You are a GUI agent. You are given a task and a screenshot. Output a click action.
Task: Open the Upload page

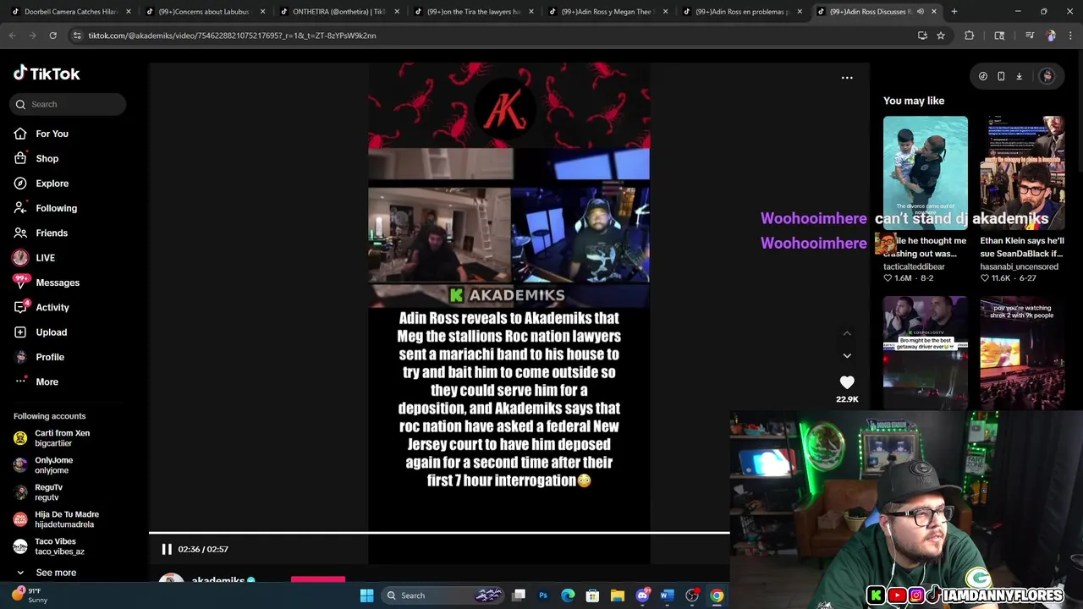pos(40,332)
